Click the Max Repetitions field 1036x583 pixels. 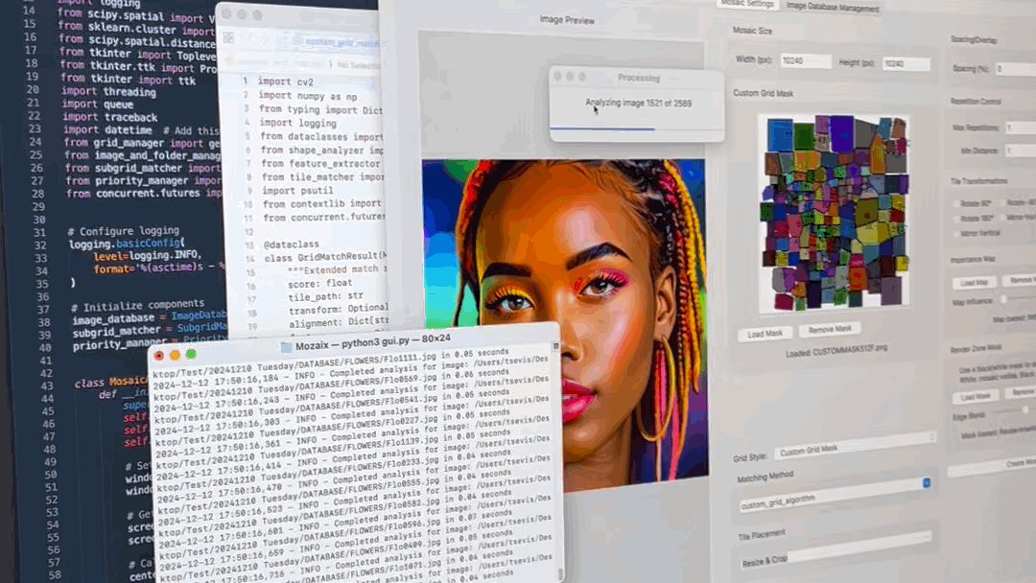[x=1020, y=128]
